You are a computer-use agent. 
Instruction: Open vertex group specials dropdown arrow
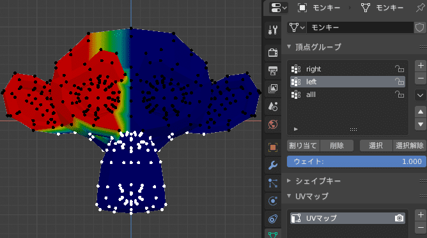pyautogui.click(x=421, y=95)
